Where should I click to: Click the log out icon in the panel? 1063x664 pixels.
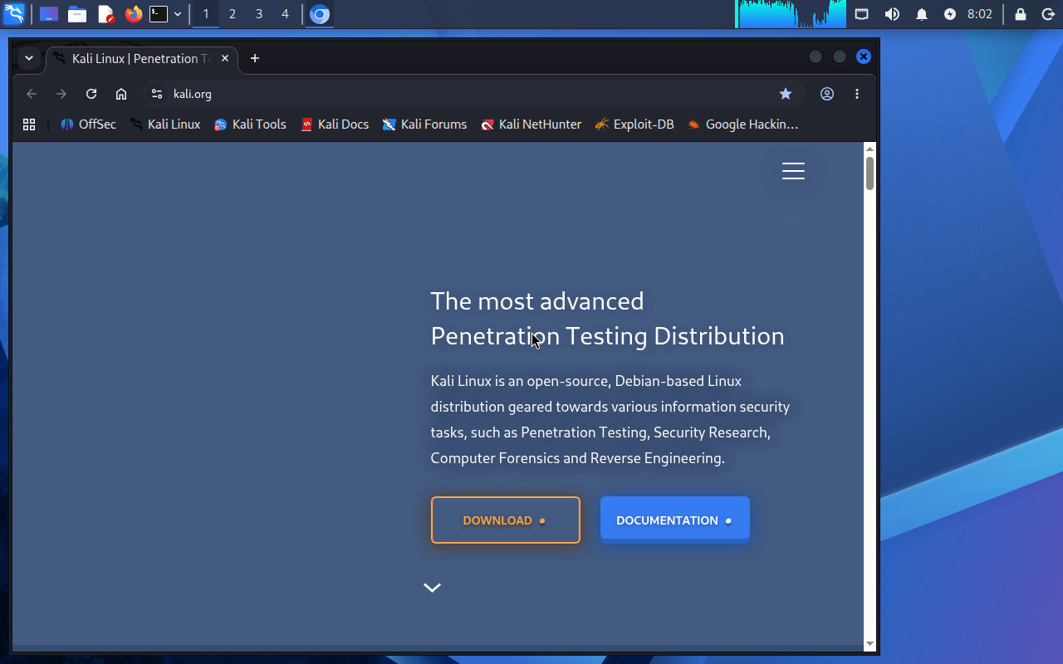(1047, 14)
